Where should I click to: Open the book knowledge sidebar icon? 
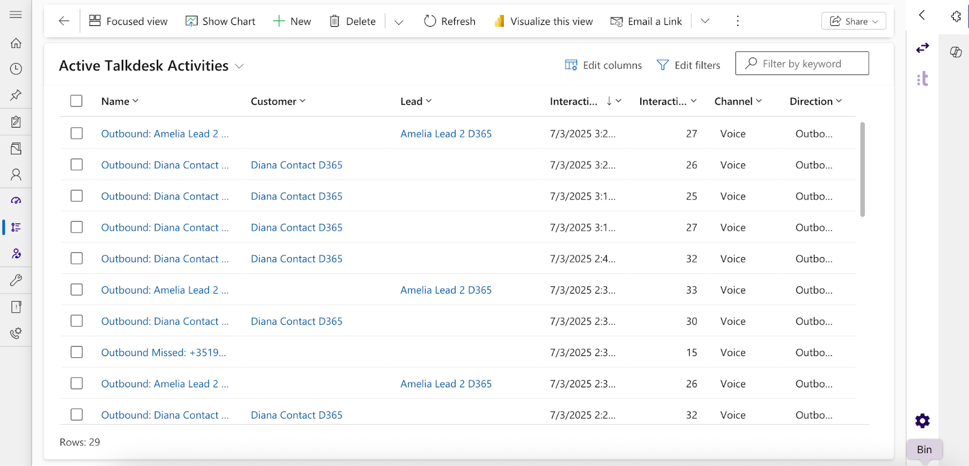pyautogui.click(x=16, y=148)
